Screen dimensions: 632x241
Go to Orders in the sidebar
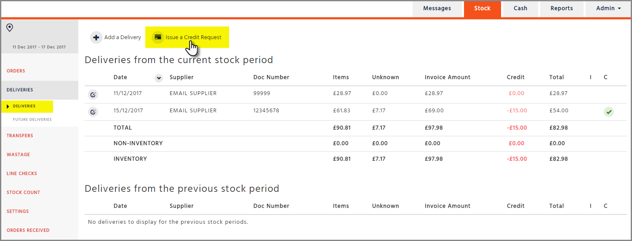point(16,71)
